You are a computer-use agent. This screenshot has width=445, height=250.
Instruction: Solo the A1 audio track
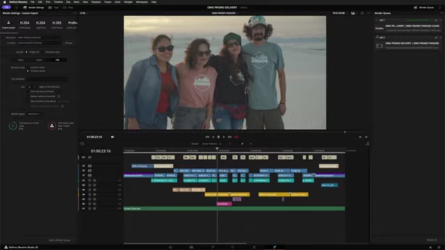coord(90,181)
